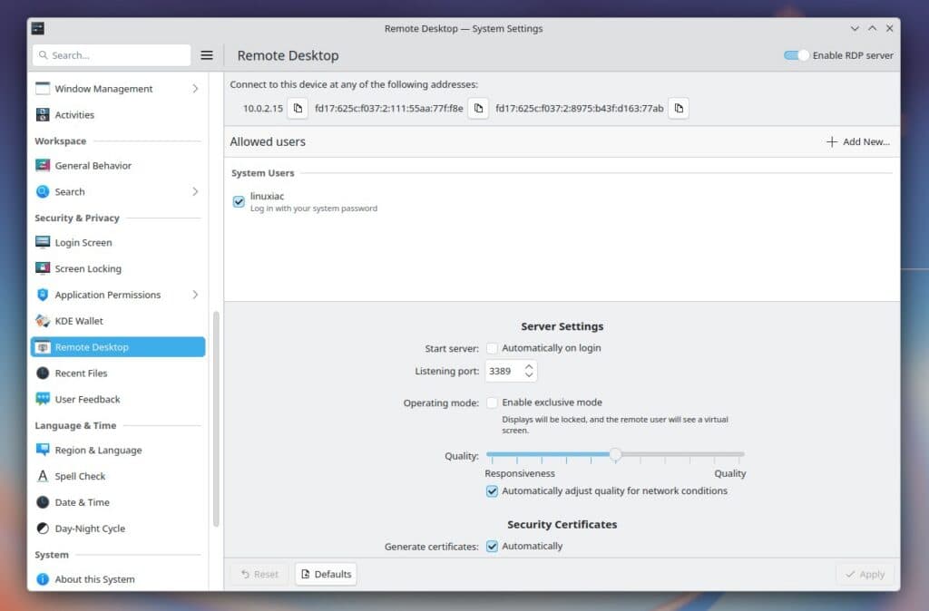Open Screen Locking settings

click(x=118, y=268)
